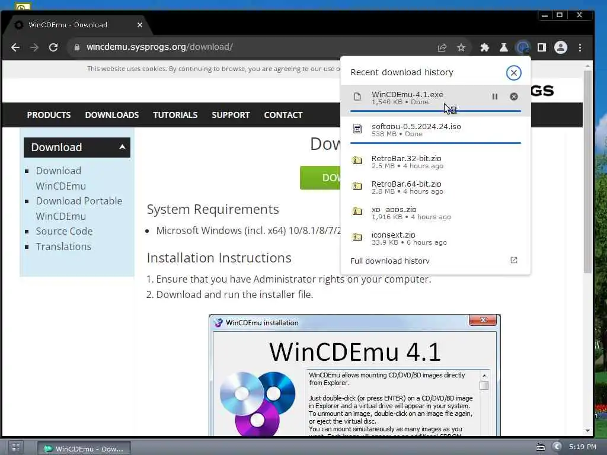Screen dimensions: 607x455
Task: Open the Translations link
Action: pyautogui.click(x=63, y=246)
